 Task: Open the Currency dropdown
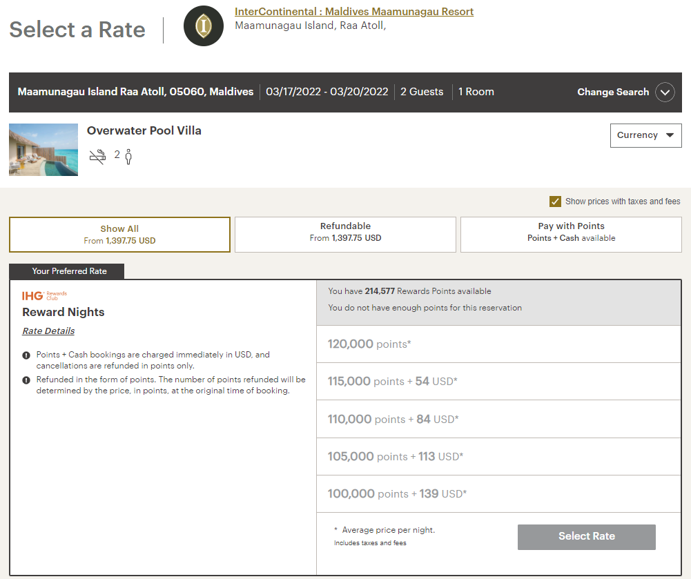pyautogui.click(x=645, y=135)
